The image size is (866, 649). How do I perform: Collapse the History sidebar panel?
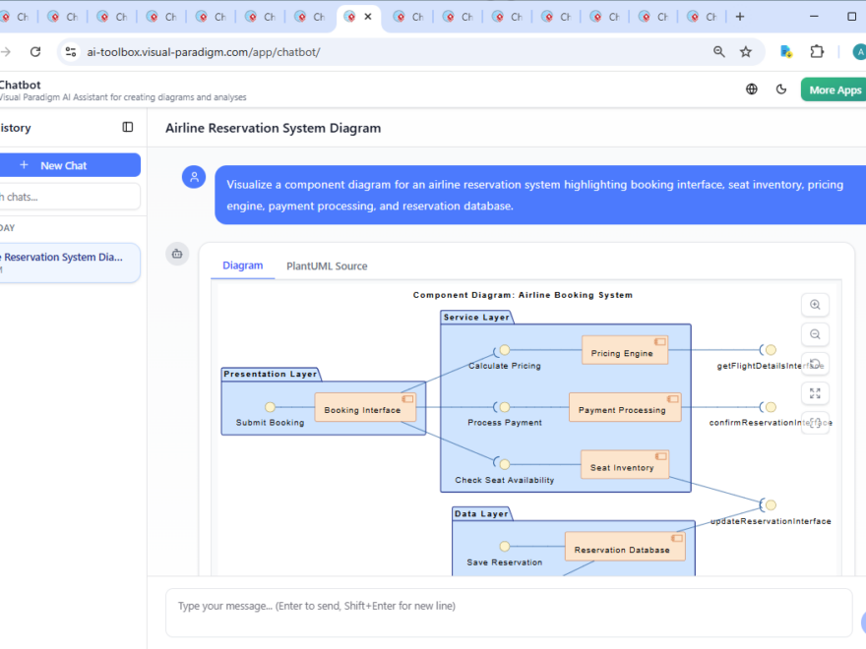(x=127, y=127)
